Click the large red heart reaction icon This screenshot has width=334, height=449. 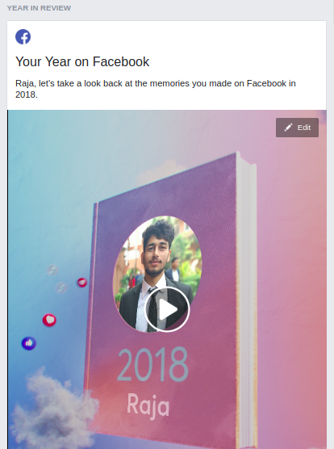49,320
